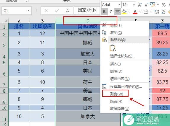
Task: Click the percent style icon
Action: pos(163,5)
